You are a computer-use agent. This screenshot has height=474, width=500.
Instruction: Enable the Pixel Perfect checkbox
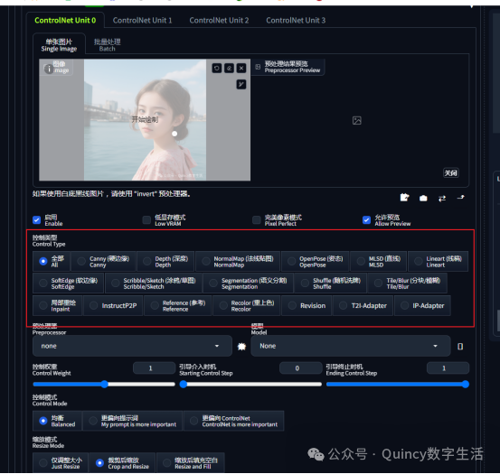(257, 220)
